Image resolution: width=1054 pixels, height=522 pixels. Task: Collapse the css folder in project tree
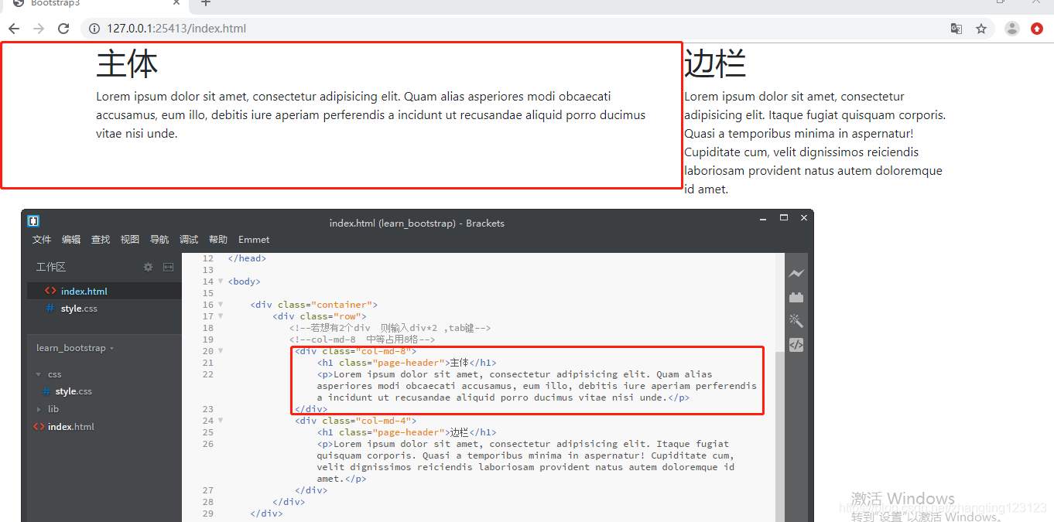pyautogui.click(x=39, y=374)
